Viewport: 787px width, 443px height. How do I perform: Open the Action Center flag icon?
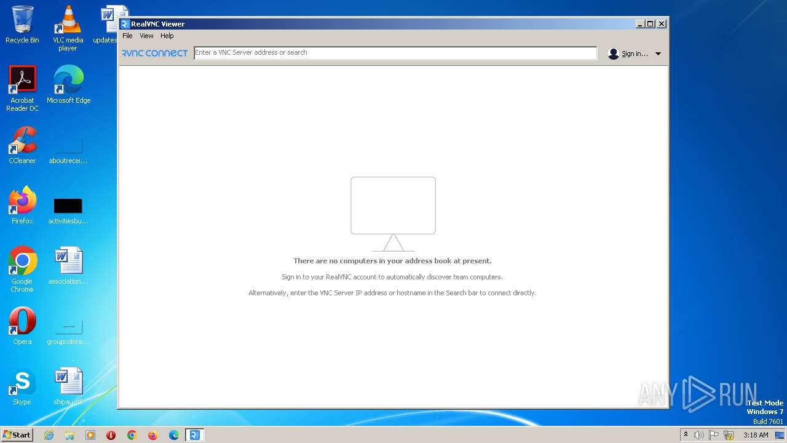[714, 435]
